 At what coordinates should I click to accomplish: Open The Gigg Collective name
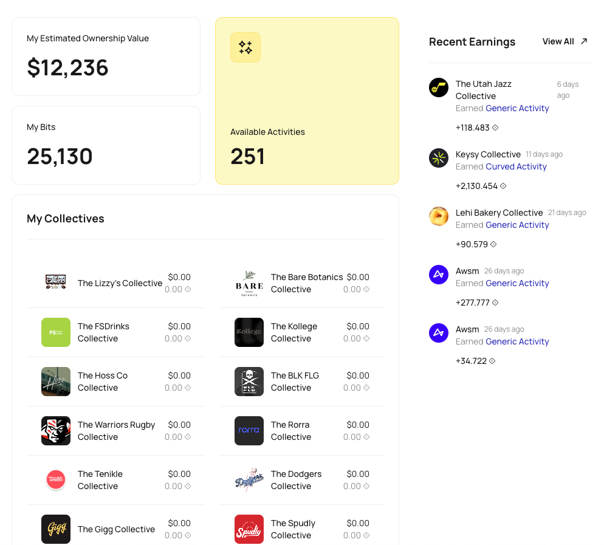tap(116, 529)
